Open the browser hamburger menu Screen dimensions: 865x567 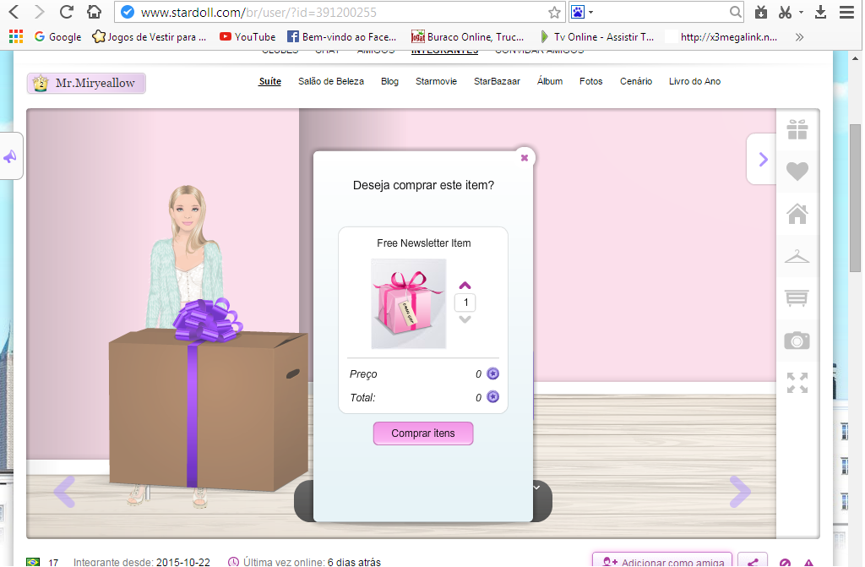coord(846,12)
